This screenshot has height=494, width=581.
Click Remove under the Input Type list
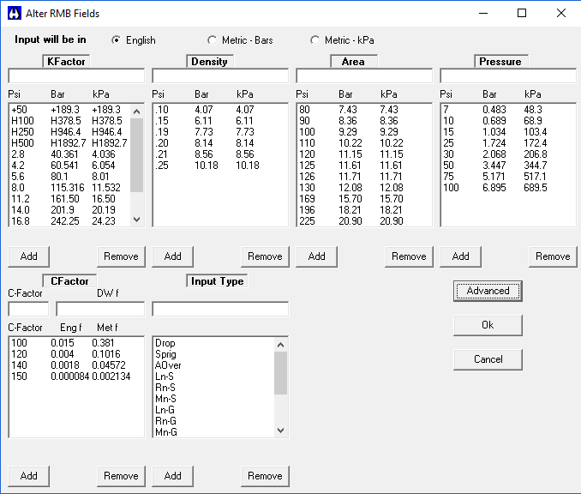[x=265, y=476]
